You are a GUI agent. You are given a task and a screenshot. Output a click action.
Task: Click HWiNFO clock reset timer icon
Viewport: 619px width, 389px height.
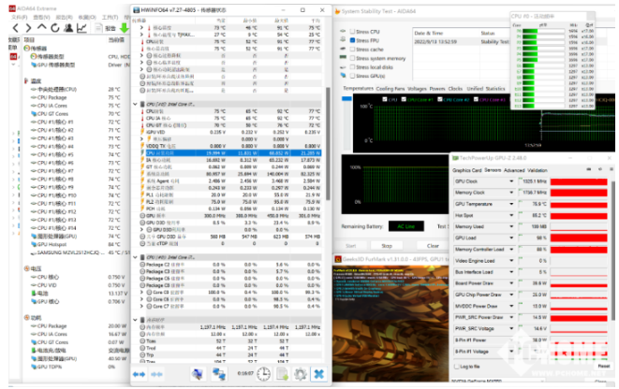point(263,374)
